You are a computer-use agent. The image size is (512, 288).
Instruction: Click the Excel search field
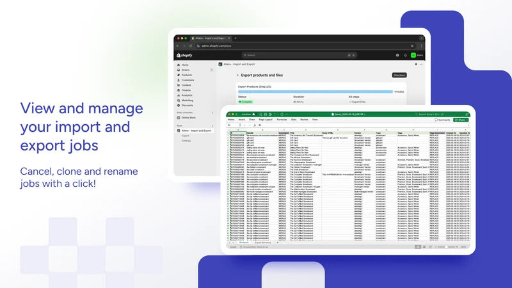click(x=430, y=115)
